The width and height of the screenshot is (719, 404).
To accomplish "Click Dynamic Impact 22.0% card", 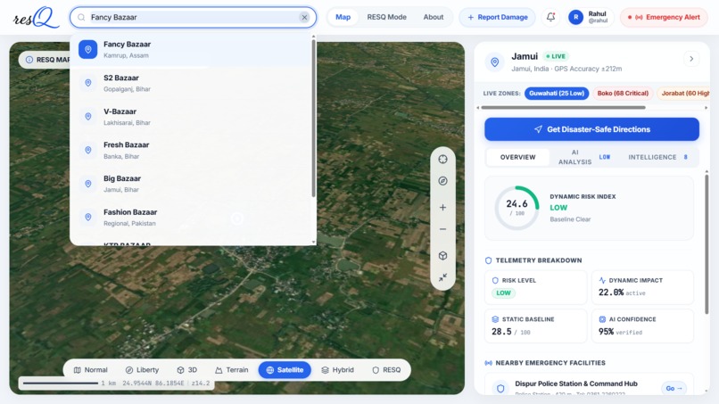I will click(x=642, y=287).
